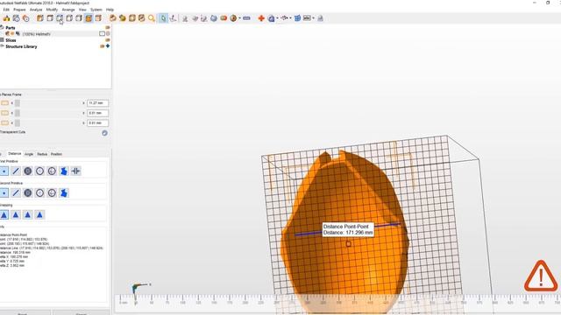Viewport: 561px width, 315px height.
Task: Click the Z clipping plane value field
Action: tap(97, 122)
